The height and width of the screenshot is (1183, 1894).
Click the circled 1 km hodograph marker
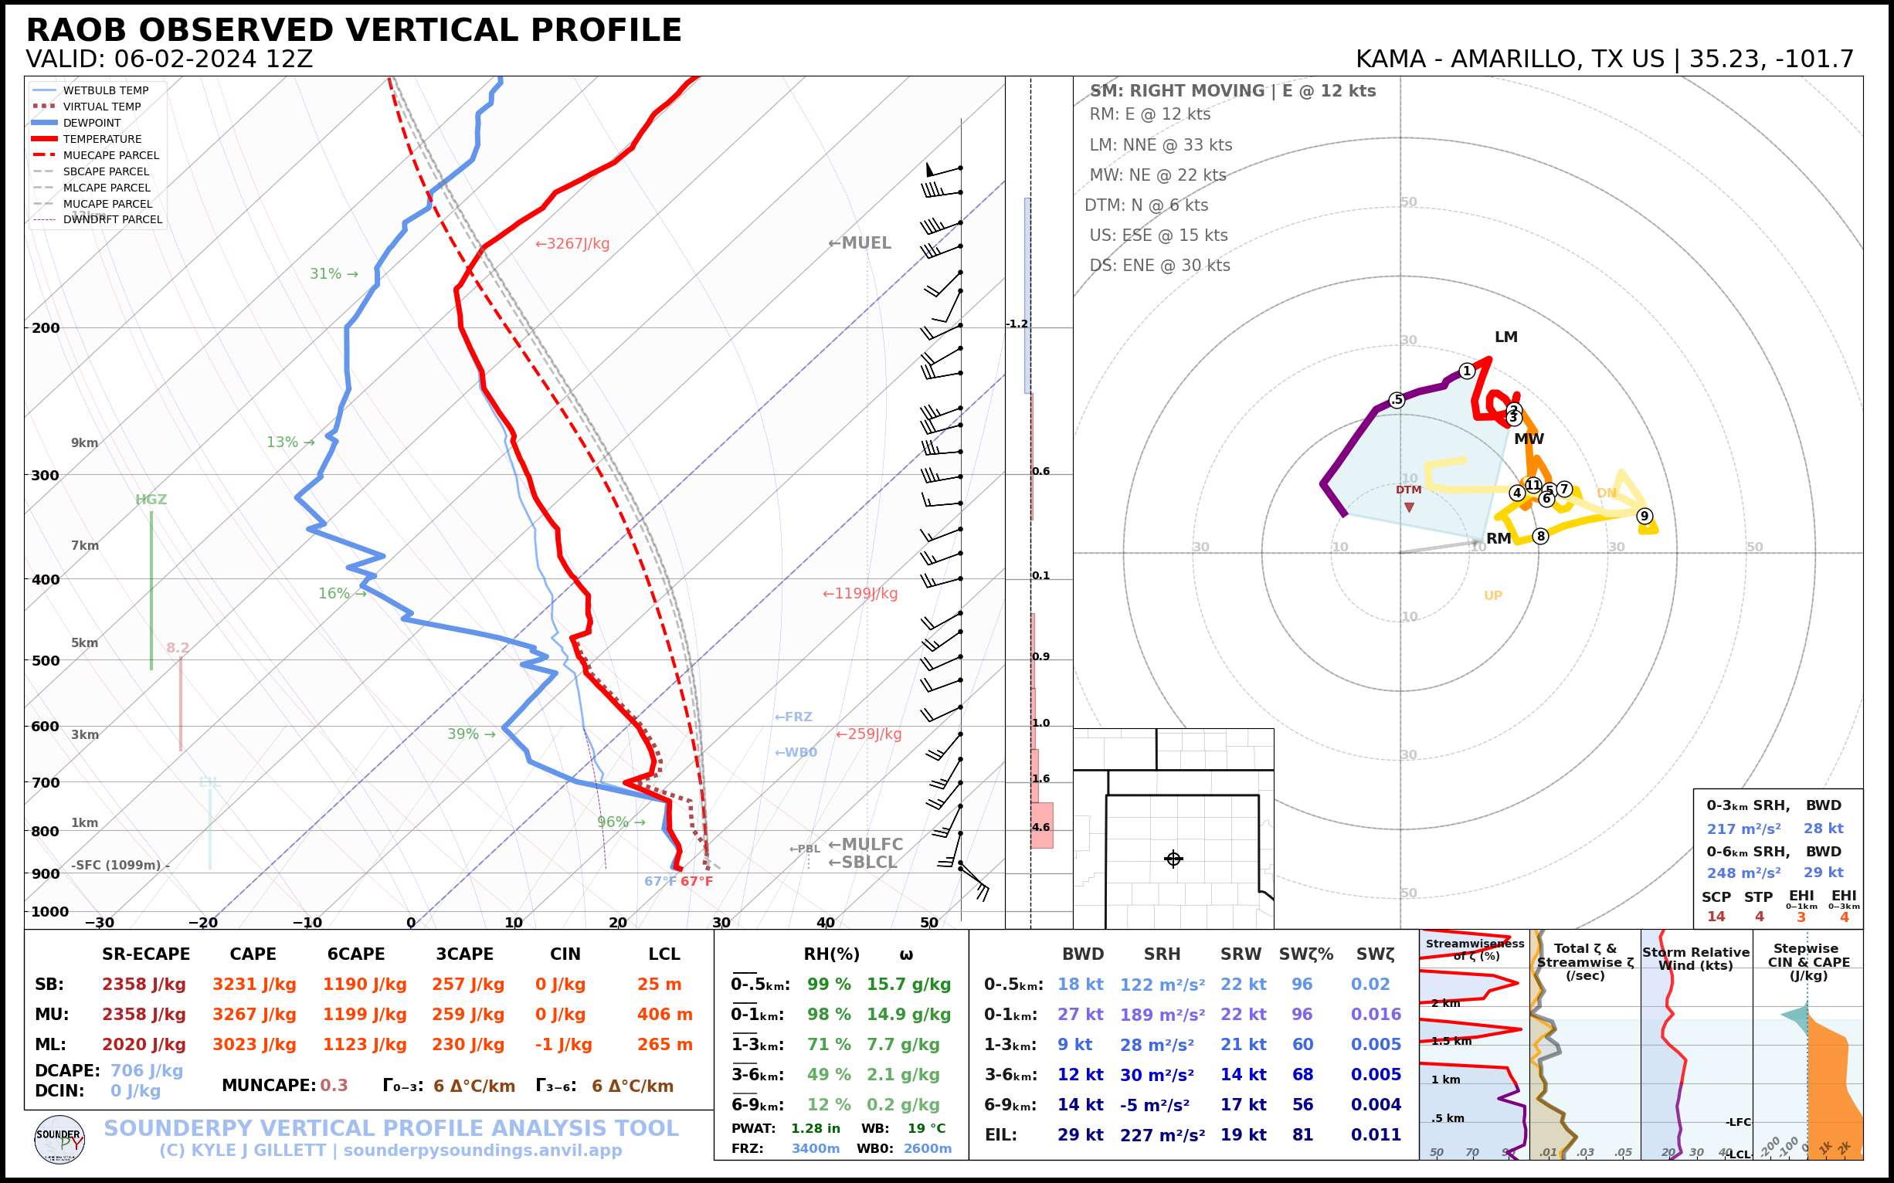1467,371
